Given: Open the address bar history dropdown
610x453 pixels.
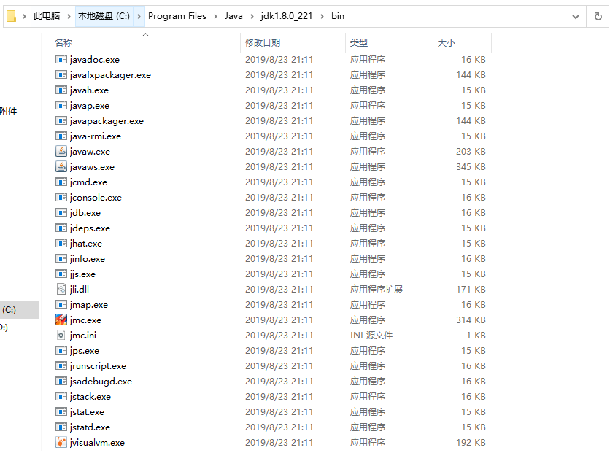Looking at the screenshot, I should point(576,16).
